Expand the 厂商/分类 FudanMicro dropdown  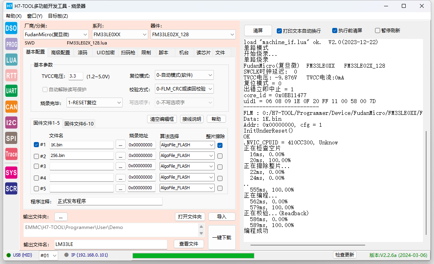pyautogui.click(x=56, y=35)
